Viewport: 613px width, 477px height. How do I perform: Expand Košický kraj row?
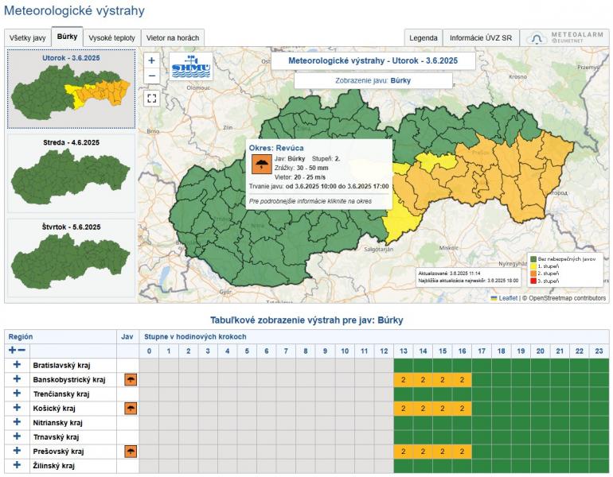click(x=17, y=408)
